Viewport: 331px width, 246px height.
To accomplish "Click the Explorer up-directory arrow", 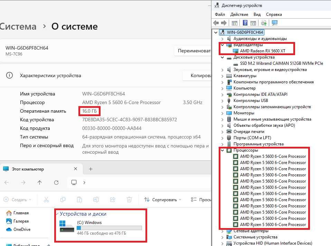I will [x=40, y=183].
